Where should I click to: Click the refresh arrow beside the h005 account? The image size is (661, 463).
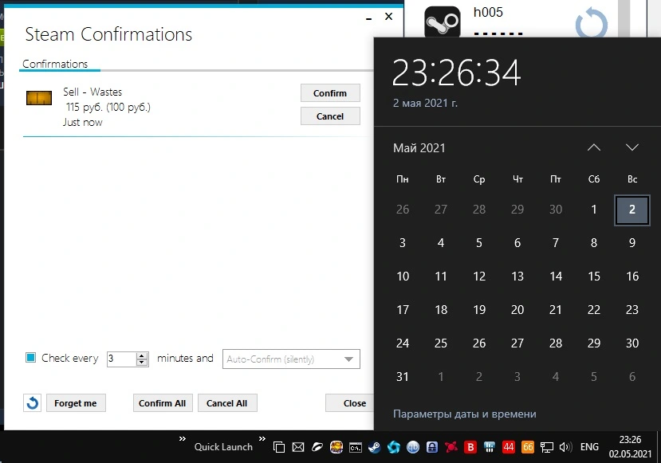click(x=592, y=23)
